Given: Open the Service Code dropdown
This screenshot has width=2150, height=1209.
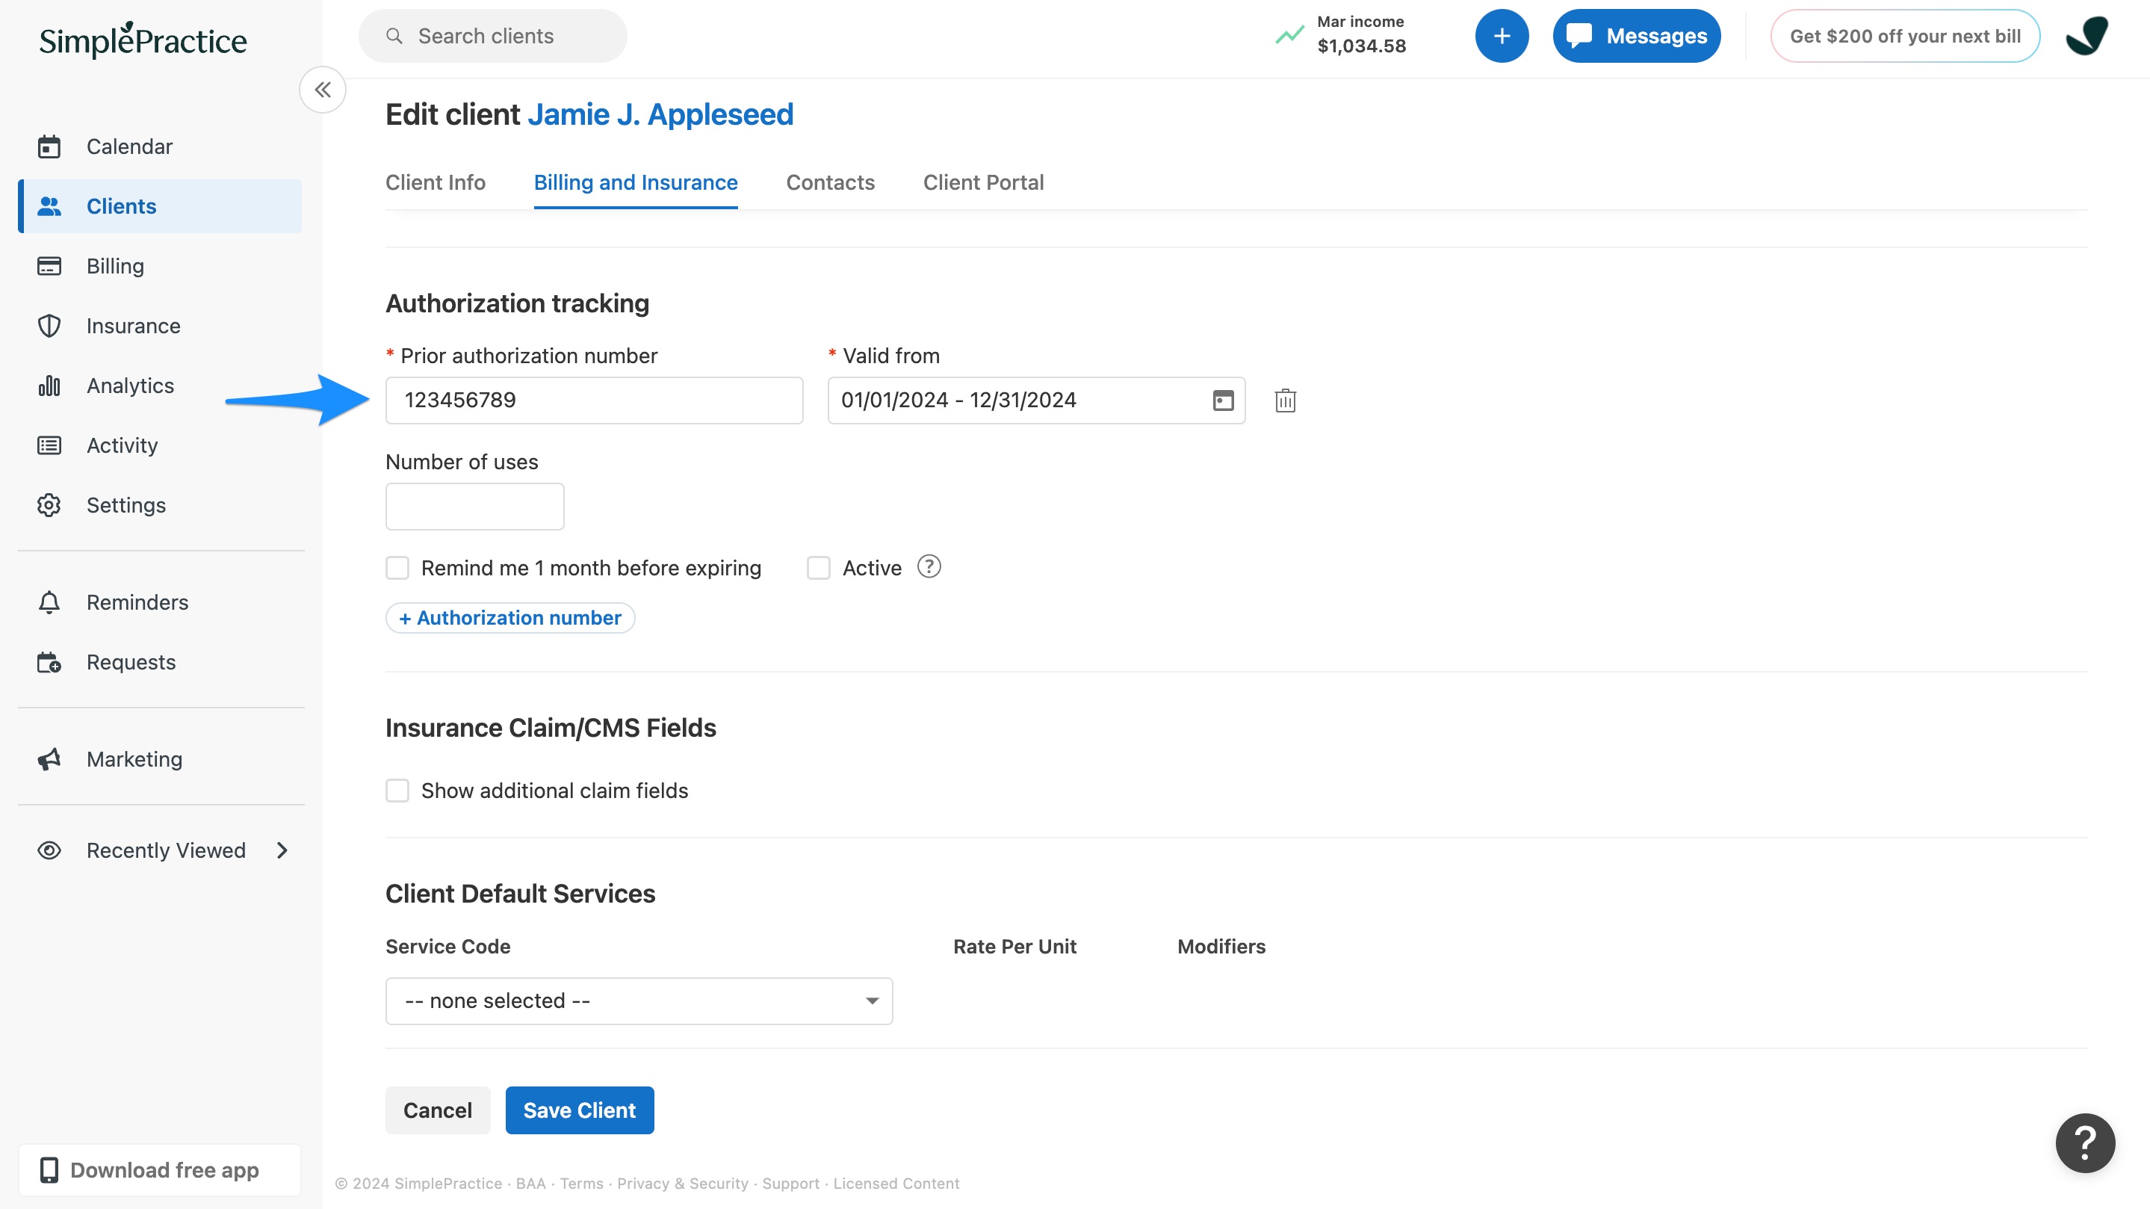Looking at the screenshot, I should point(639,1001).
